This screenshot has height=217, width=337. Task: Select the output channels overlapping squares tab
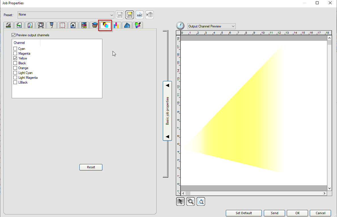[x=105, y=25]
